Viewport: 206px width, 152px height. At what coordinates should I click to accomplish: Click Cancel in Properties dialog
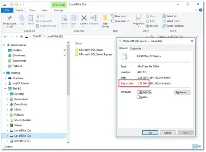click(x=168, y=133)
